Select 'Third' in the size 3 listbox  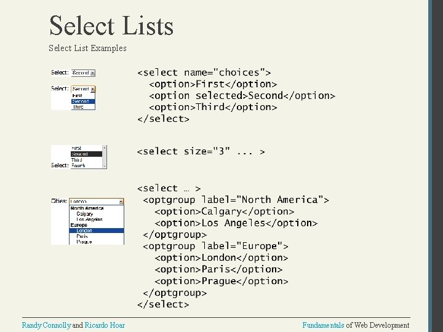tap(86, 160)
